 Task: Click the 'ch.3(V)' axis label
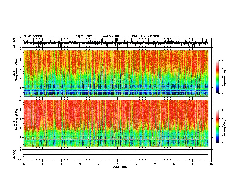(x=14, y=154)
